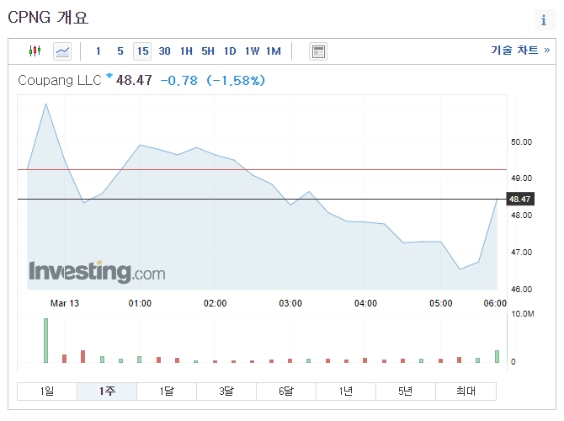Select the 1 minute interval
The image size is (564, 421).
98,51
